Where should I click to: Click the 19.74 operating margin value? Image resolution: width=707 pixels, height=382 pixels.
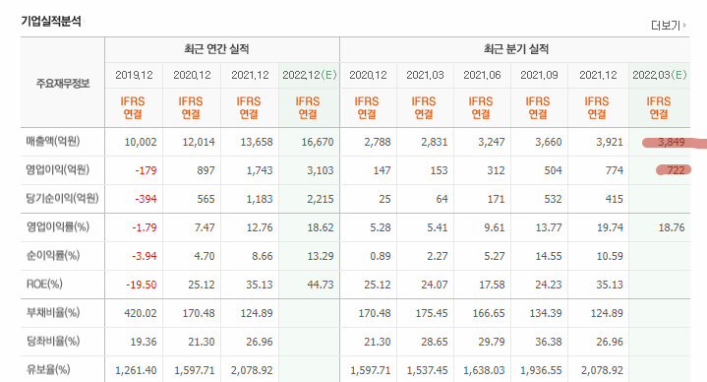[610, 227]
